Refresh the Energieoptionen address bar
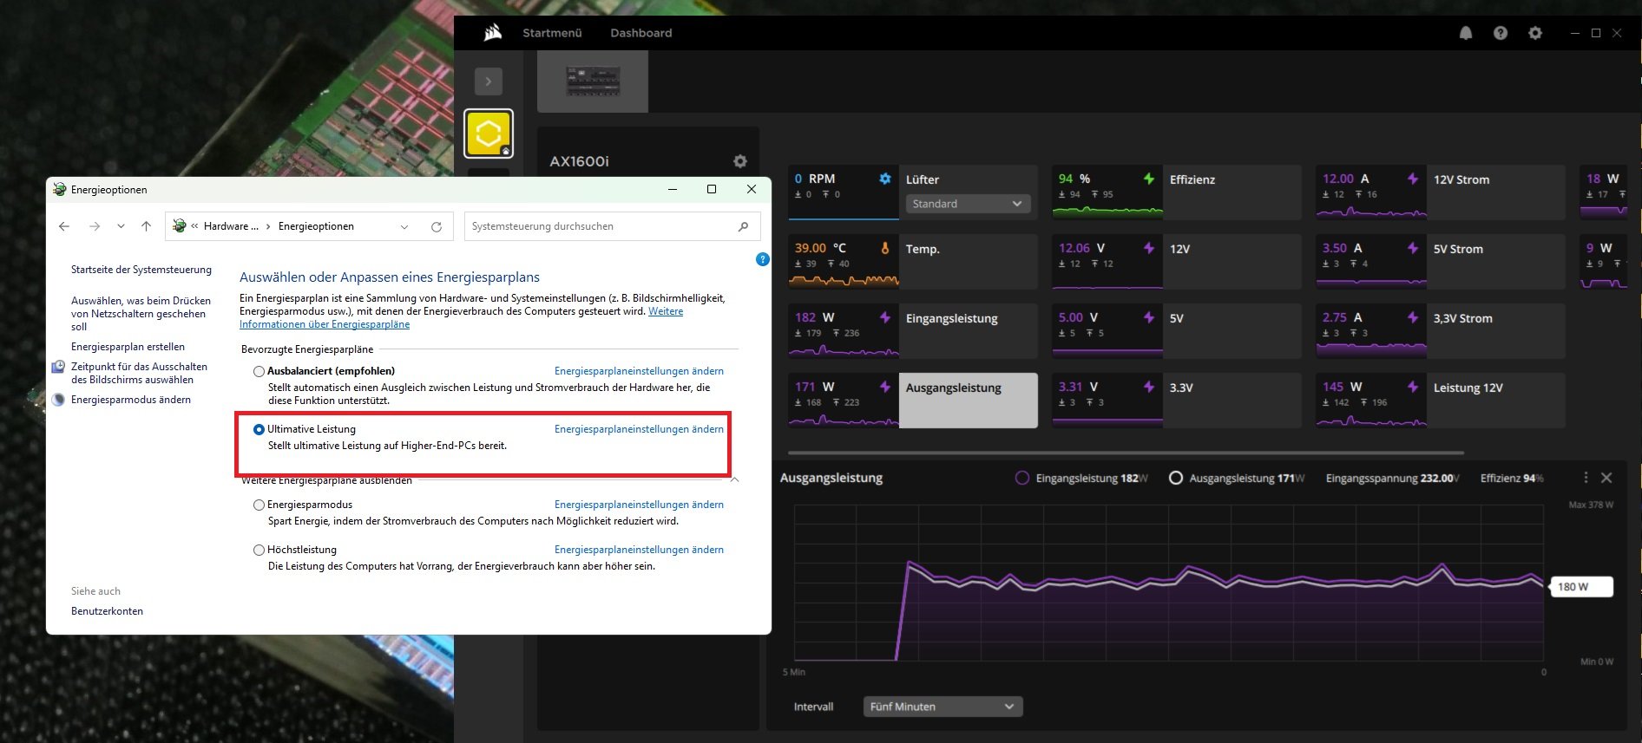Image resolution: width=1642 pixels, height=743 pixels. 437,226
